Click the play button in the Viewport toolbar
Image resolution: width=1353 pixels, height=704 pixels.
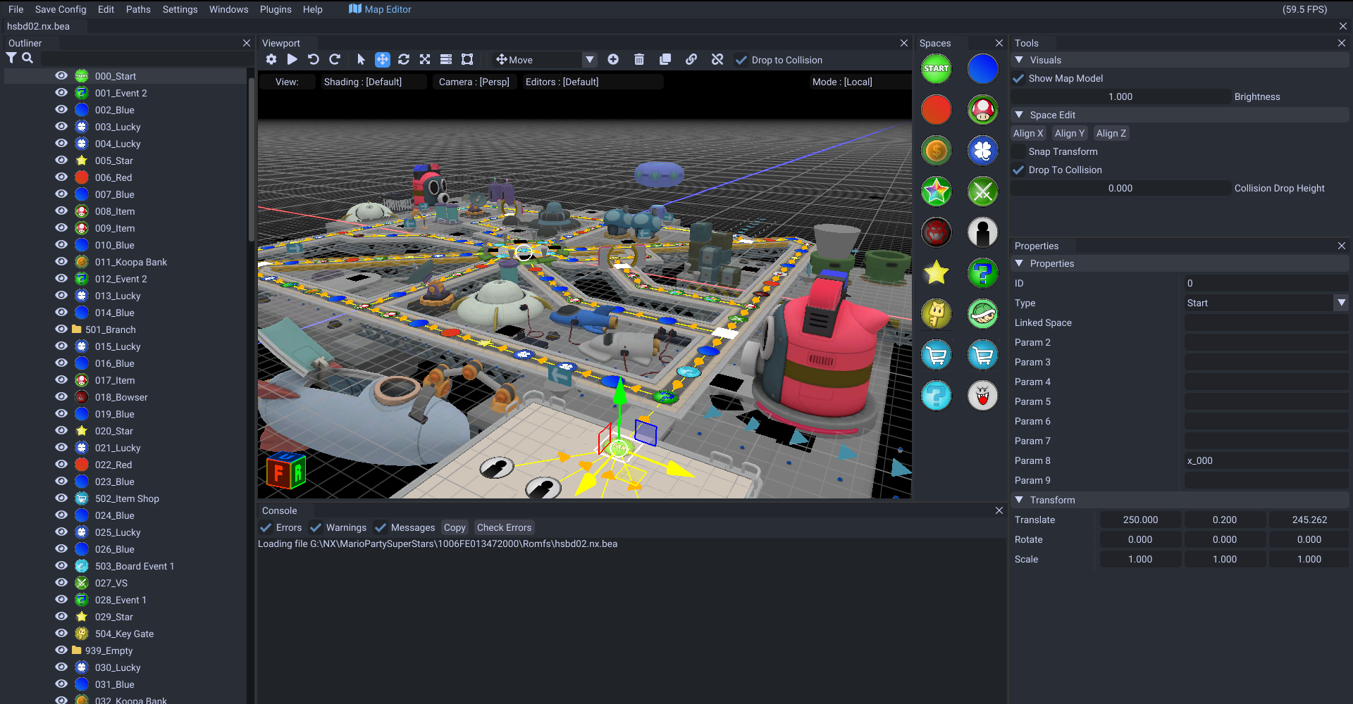(x=292, y=60)
